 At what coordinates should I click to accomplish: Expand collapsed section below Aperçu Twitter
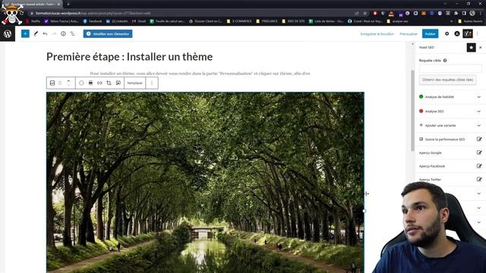pyautogui.click(x=479, y=193)
